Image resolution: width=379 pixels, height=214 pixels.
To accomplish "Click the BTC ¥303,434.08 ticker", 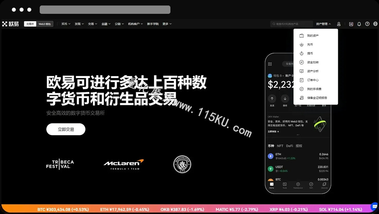I will coord(63,210).
